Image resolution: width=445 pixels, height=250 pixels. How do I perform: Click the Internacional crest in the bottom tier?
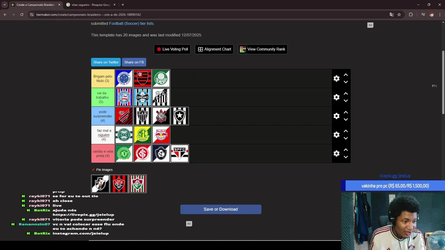point(143,153)
